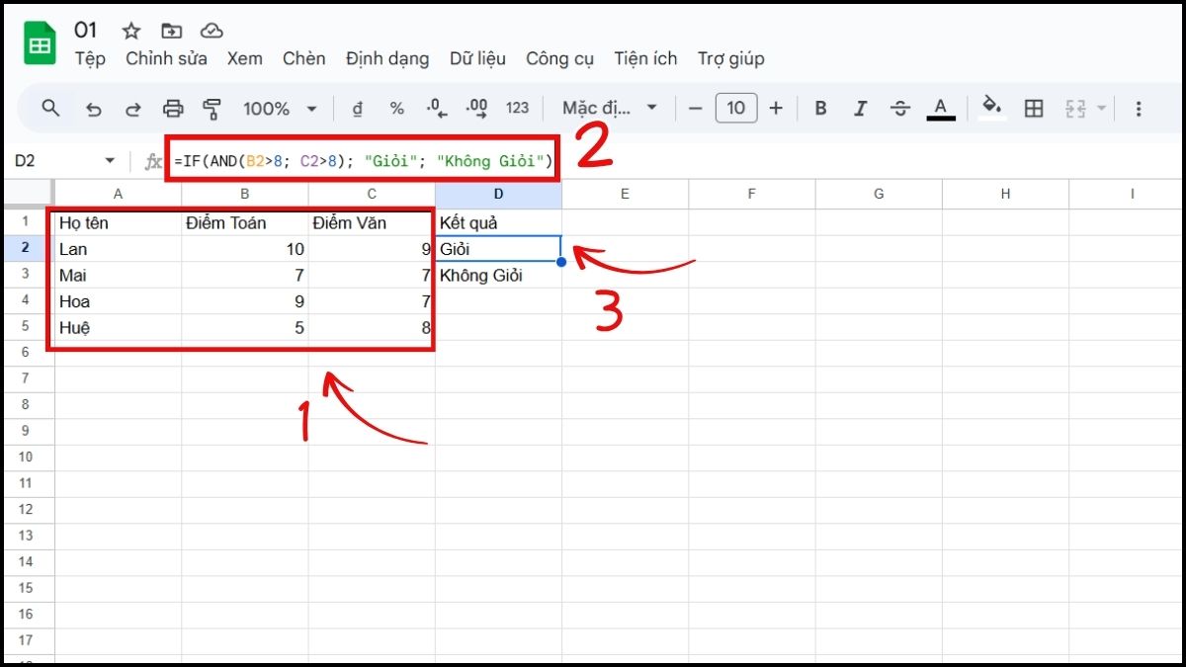
Task: Open the Xem menu
Action: click(x=245, y=59)
